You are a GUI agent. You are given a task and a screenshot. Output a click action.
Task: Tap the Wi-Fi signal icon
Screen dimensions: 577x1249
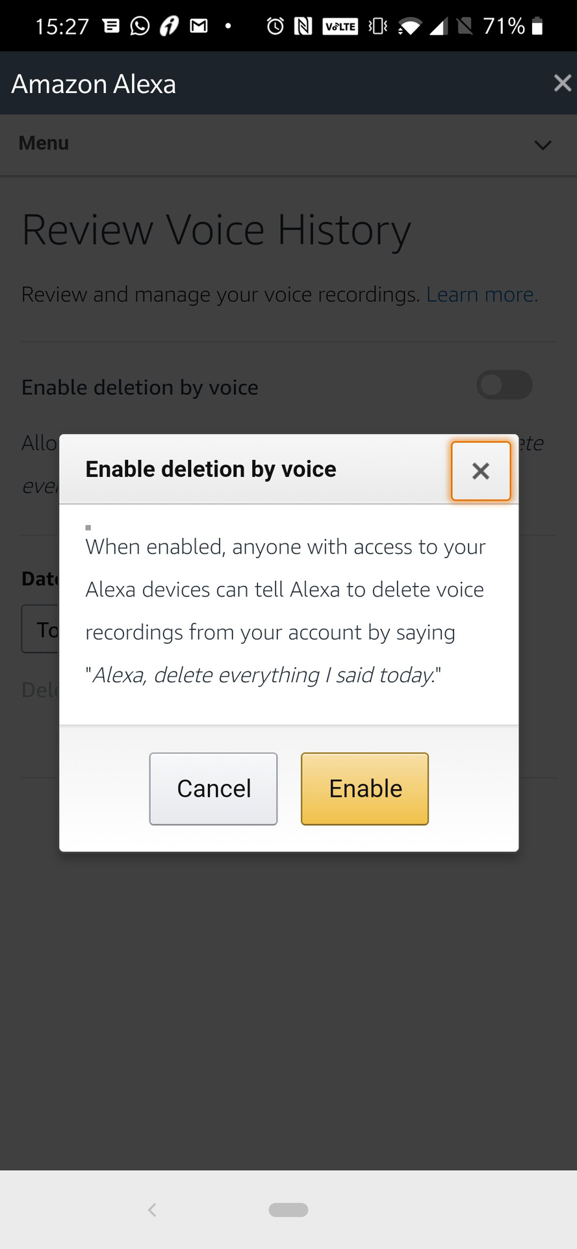click(409, 27)
